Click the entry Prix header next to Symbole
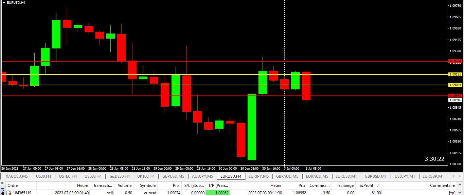The height and width of the screenshot is (195, 464). pos(170,186)
